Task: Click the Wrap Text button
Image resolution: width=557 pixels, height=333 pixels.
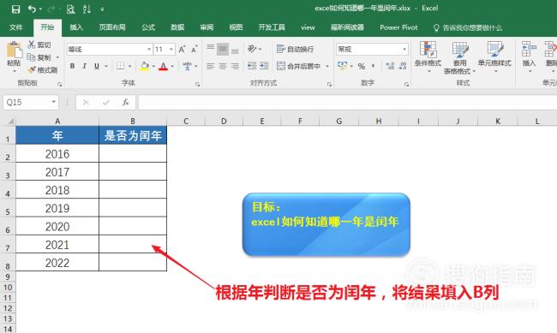Action: pyautogui.click(x=295, y=49)
